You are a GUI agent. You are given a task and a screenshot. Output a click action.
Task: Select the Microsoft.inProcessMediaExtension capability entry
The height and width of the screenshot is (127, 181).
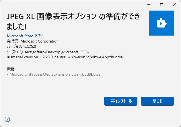coord(55,74)
